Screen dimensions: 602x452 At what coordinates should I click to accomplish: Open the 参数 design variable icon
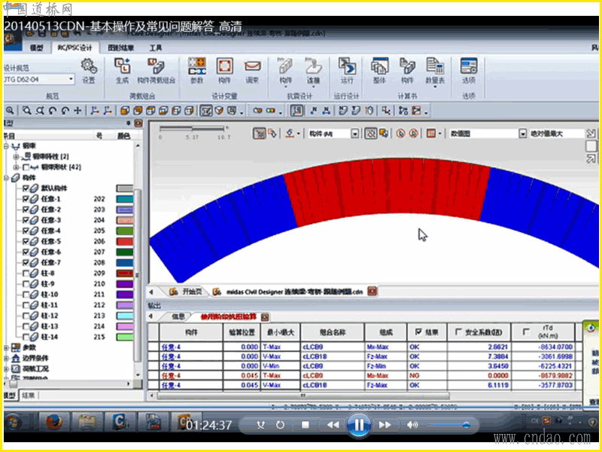pyautogui.click(x=197, y=66)
